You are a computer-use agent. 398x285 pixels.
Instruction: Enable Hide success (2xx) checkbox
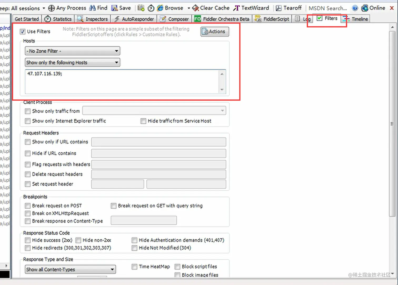[x=28, y=240]
